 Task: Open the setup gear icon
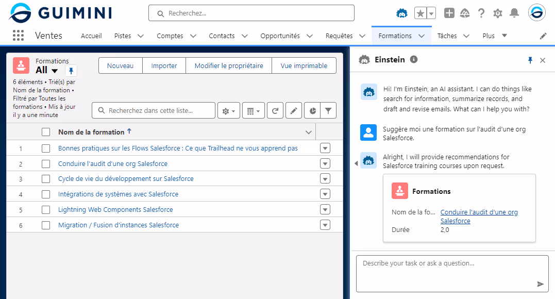pyautogui.click(x=498, y=13)
